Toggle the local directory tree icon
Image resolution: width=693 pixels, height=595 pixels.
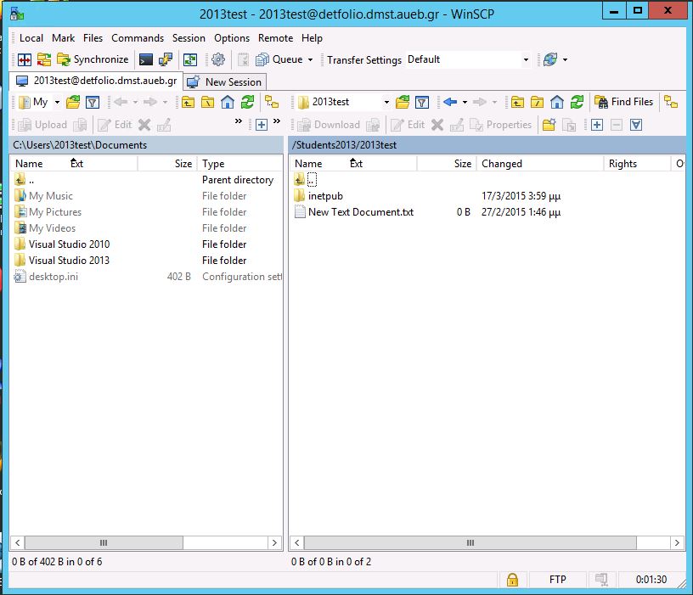tap(272, 103)
